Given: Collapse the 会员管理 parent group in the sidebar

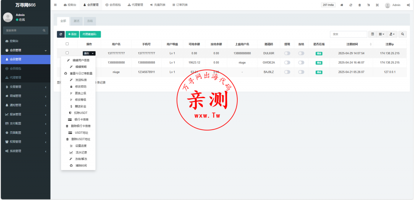Looking at the screenshot, I should tap(25, 50).
